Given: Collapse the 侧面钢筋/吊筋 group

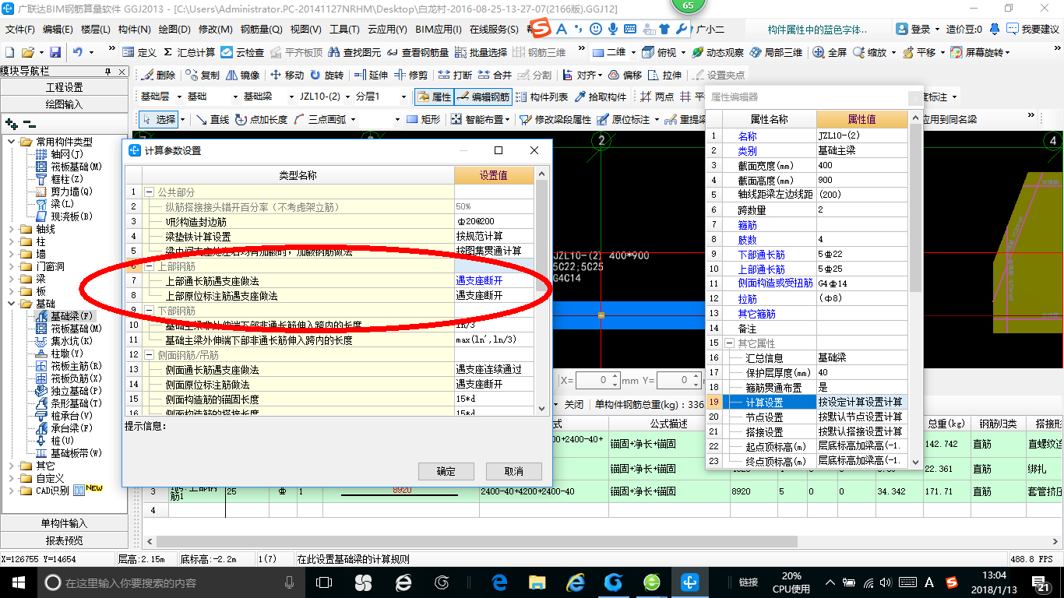Looking at the screenshot, I should (x=149, y=355).
